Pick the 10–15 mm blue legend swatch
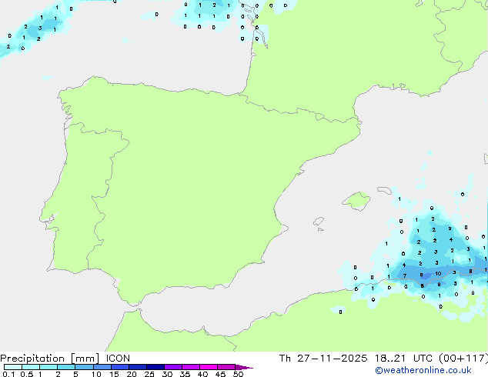488x377 pixels. click(102, 367)
